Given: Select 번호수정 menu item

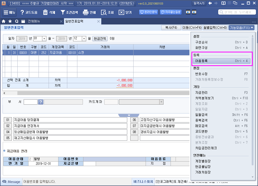Looking at the screenshot, I should tap(221, 74).
